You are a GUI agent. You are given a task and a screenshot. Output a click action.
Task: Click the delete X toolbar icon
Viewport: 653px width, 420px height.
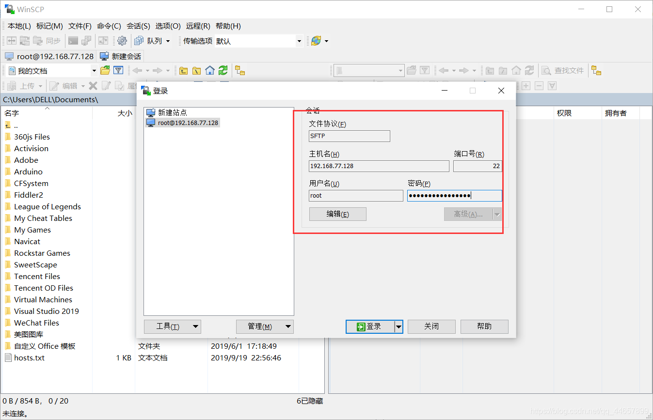[x=93, y=86]
